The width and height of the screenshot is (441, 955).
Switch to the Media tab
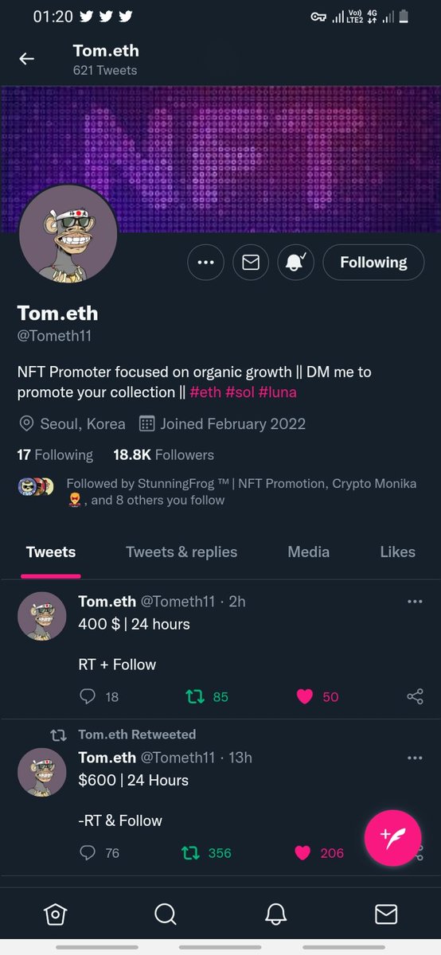pyautogui.click(x=308, y=552)
